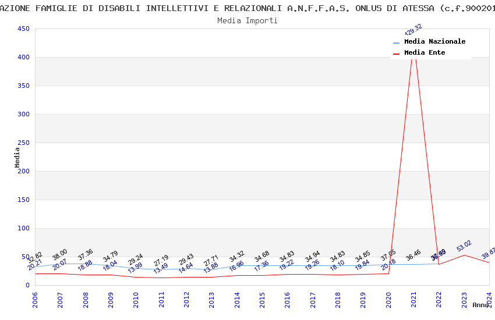The image size is (495, 320).
Task: Click the x-axis title 'Anno'
Action: pyautogui.click(x=480, y=305)
